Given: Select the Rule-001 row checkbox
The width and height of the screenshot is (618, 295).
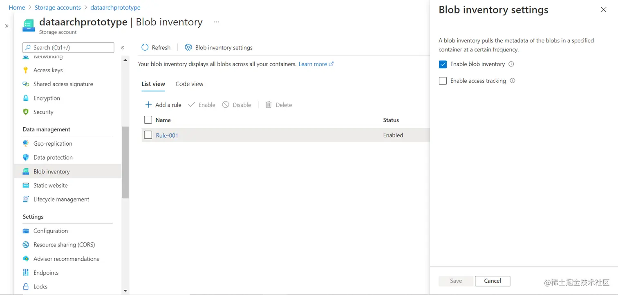Looking at the screenshot, I should (x=148, y=135).
